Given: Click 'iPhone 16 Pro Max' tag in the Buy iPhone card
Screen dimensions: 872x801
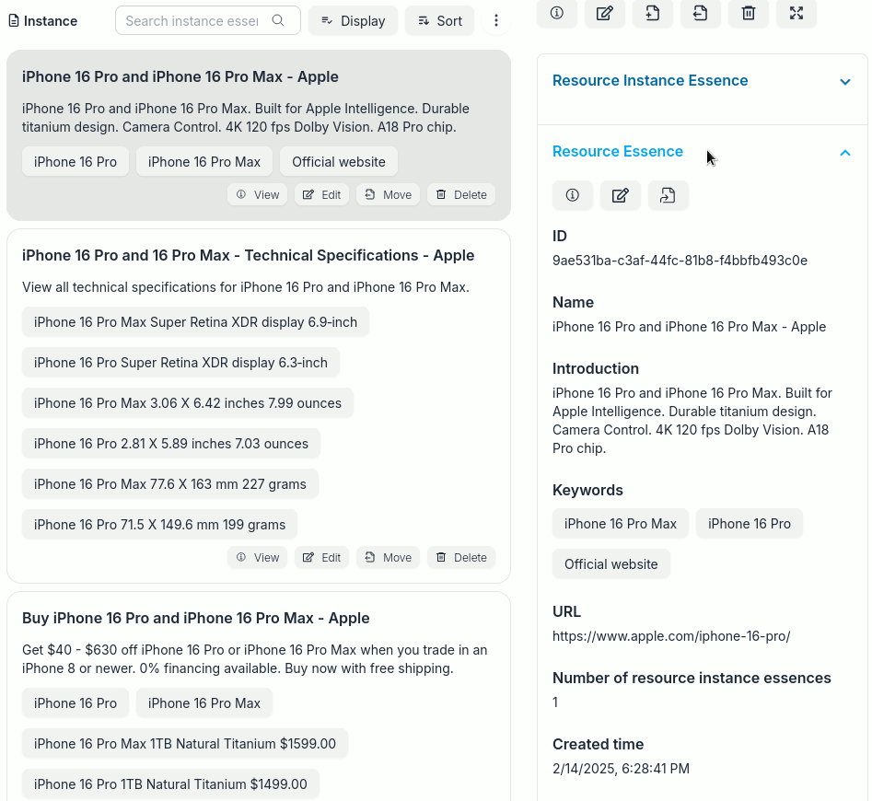Looking at the screenshot, I should click(x=204, y=703).
